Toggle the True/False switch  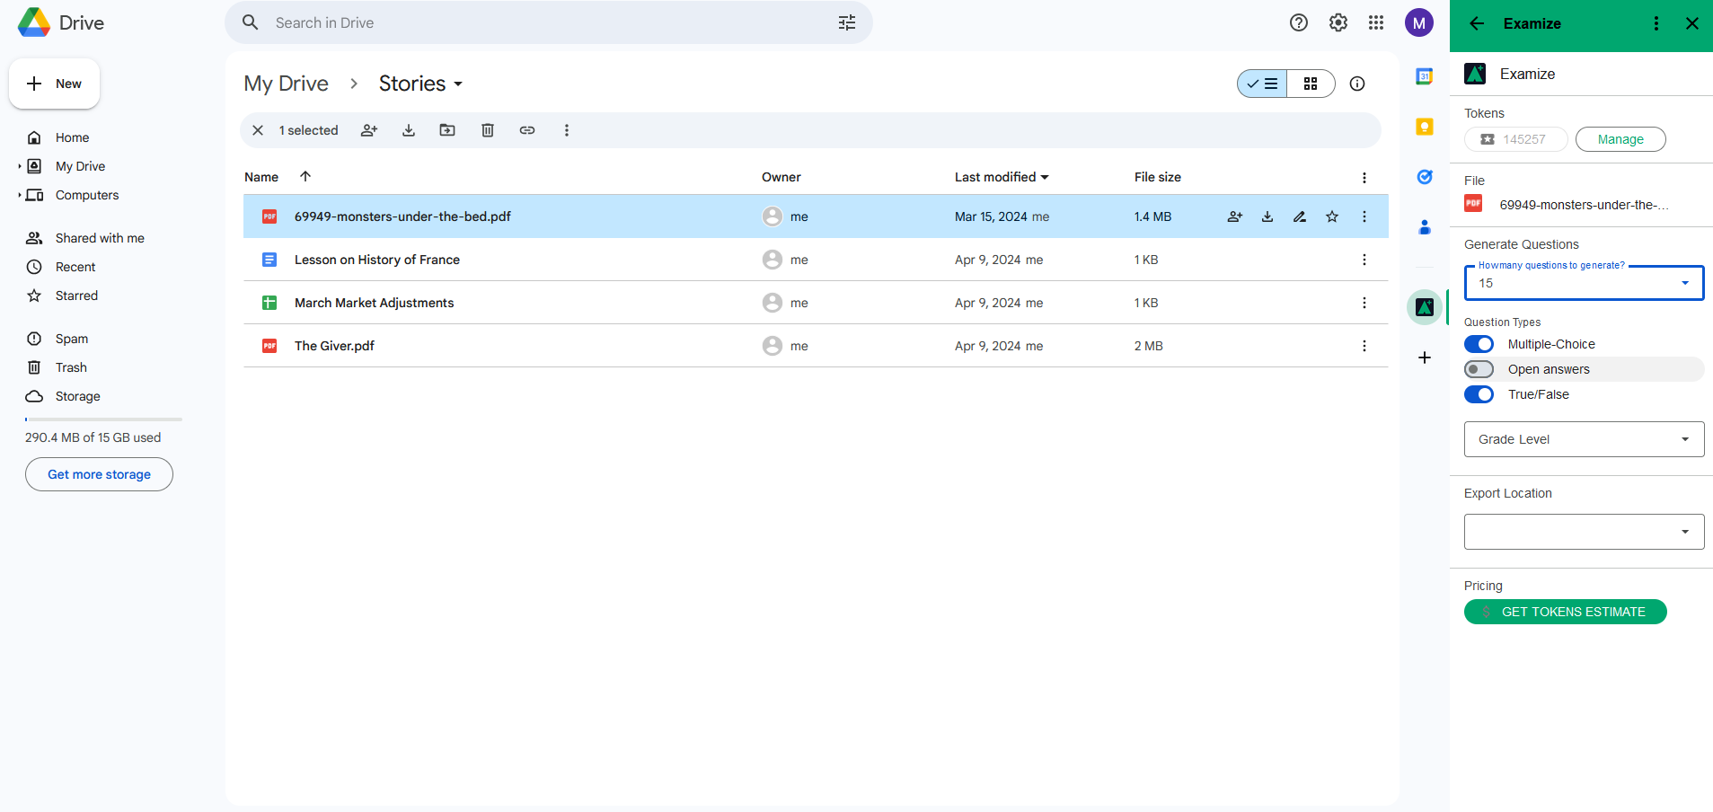[1479, 394]
